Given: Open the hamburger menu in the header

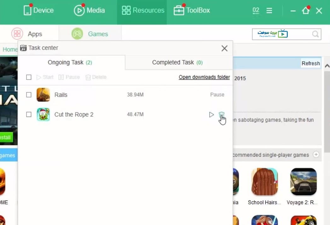Looking at the screenshot, I should 269,10.
